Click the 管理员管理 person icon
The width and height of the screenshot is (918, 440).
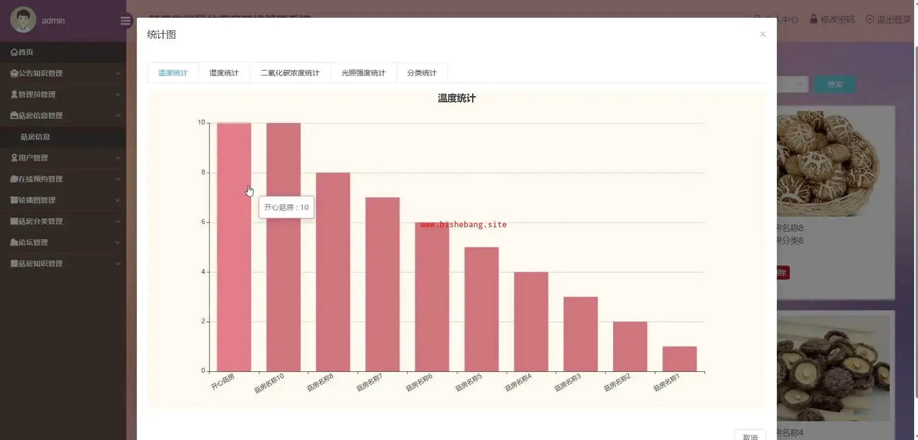click(14, 95)
